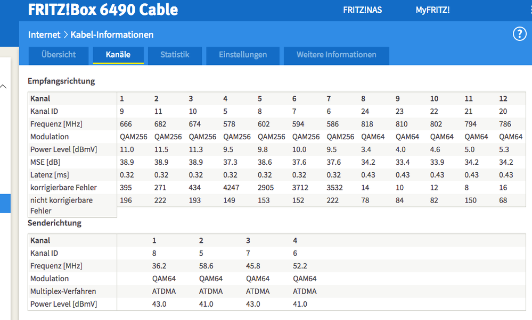Click power level value 5.3
Screen dimensions: 532x320
[x=504, y=149]
